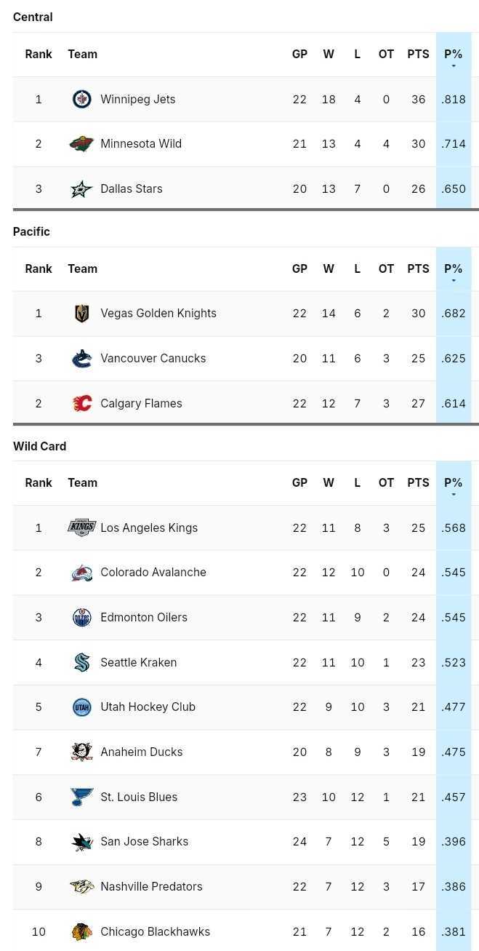The height and width of the screenshot is (951, 479).
Task: Sort Central table by P% column
Action: [x=454, y=55]
